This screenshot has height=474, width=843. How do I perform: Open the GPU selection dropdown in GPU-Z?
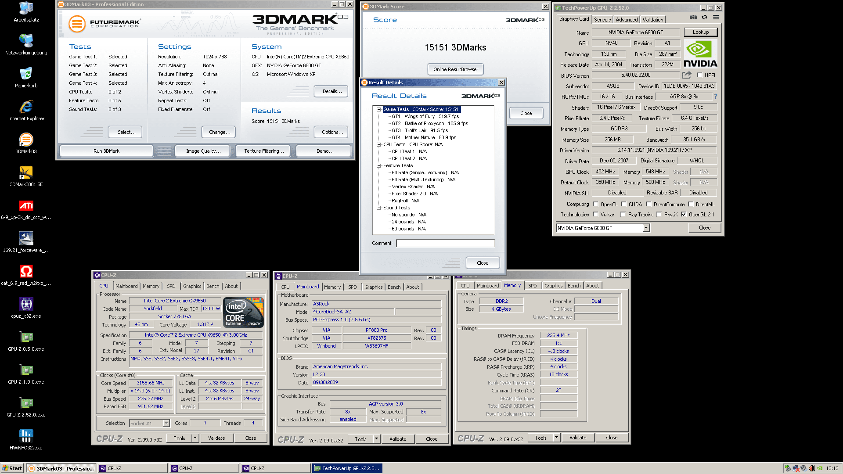click(646, 228)
